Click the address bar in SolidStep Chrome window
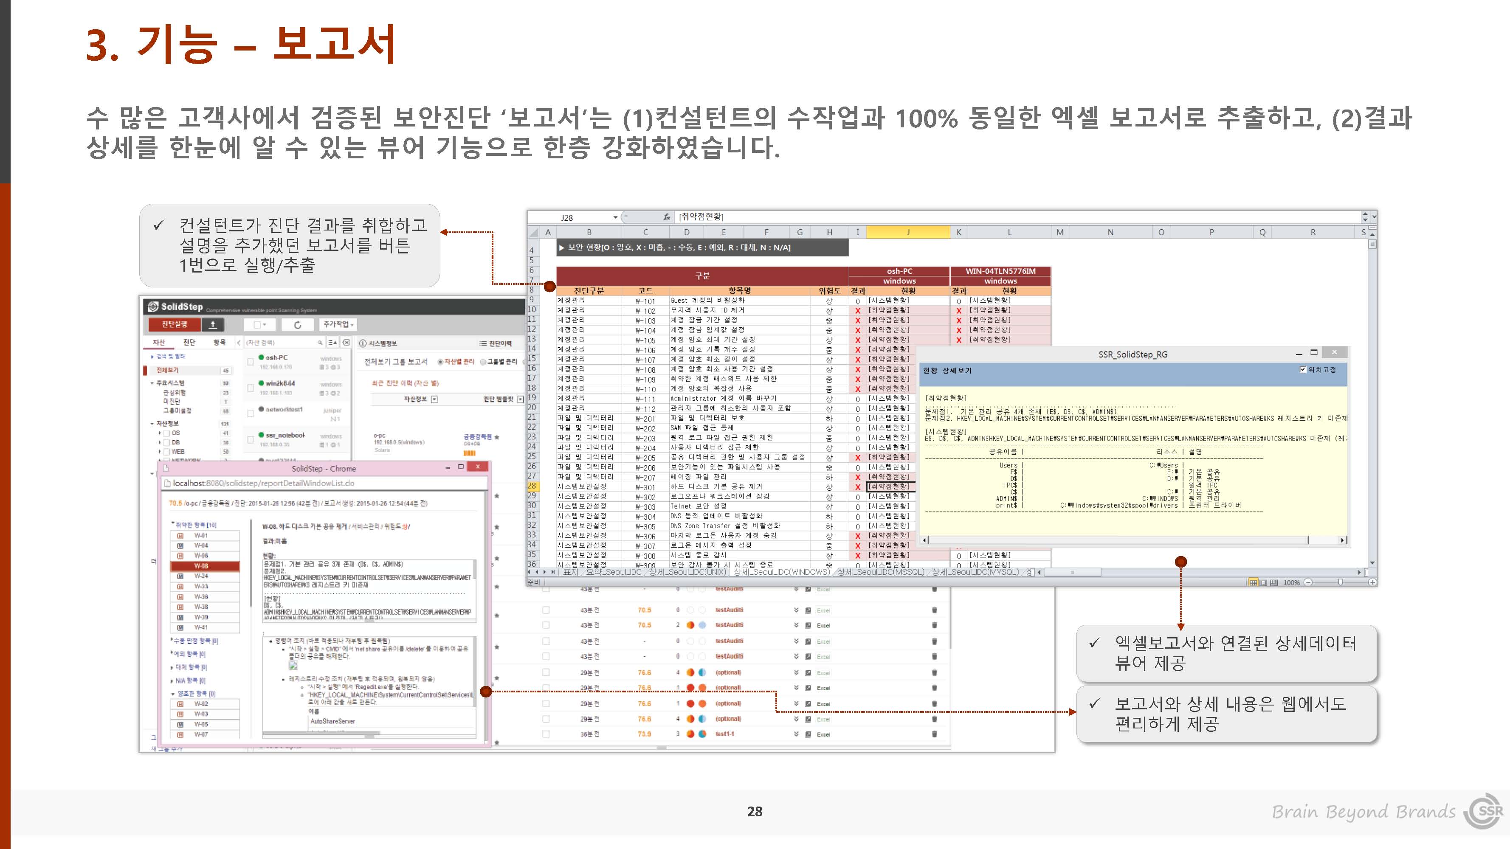1510x849 pixels. coord(324,484)
